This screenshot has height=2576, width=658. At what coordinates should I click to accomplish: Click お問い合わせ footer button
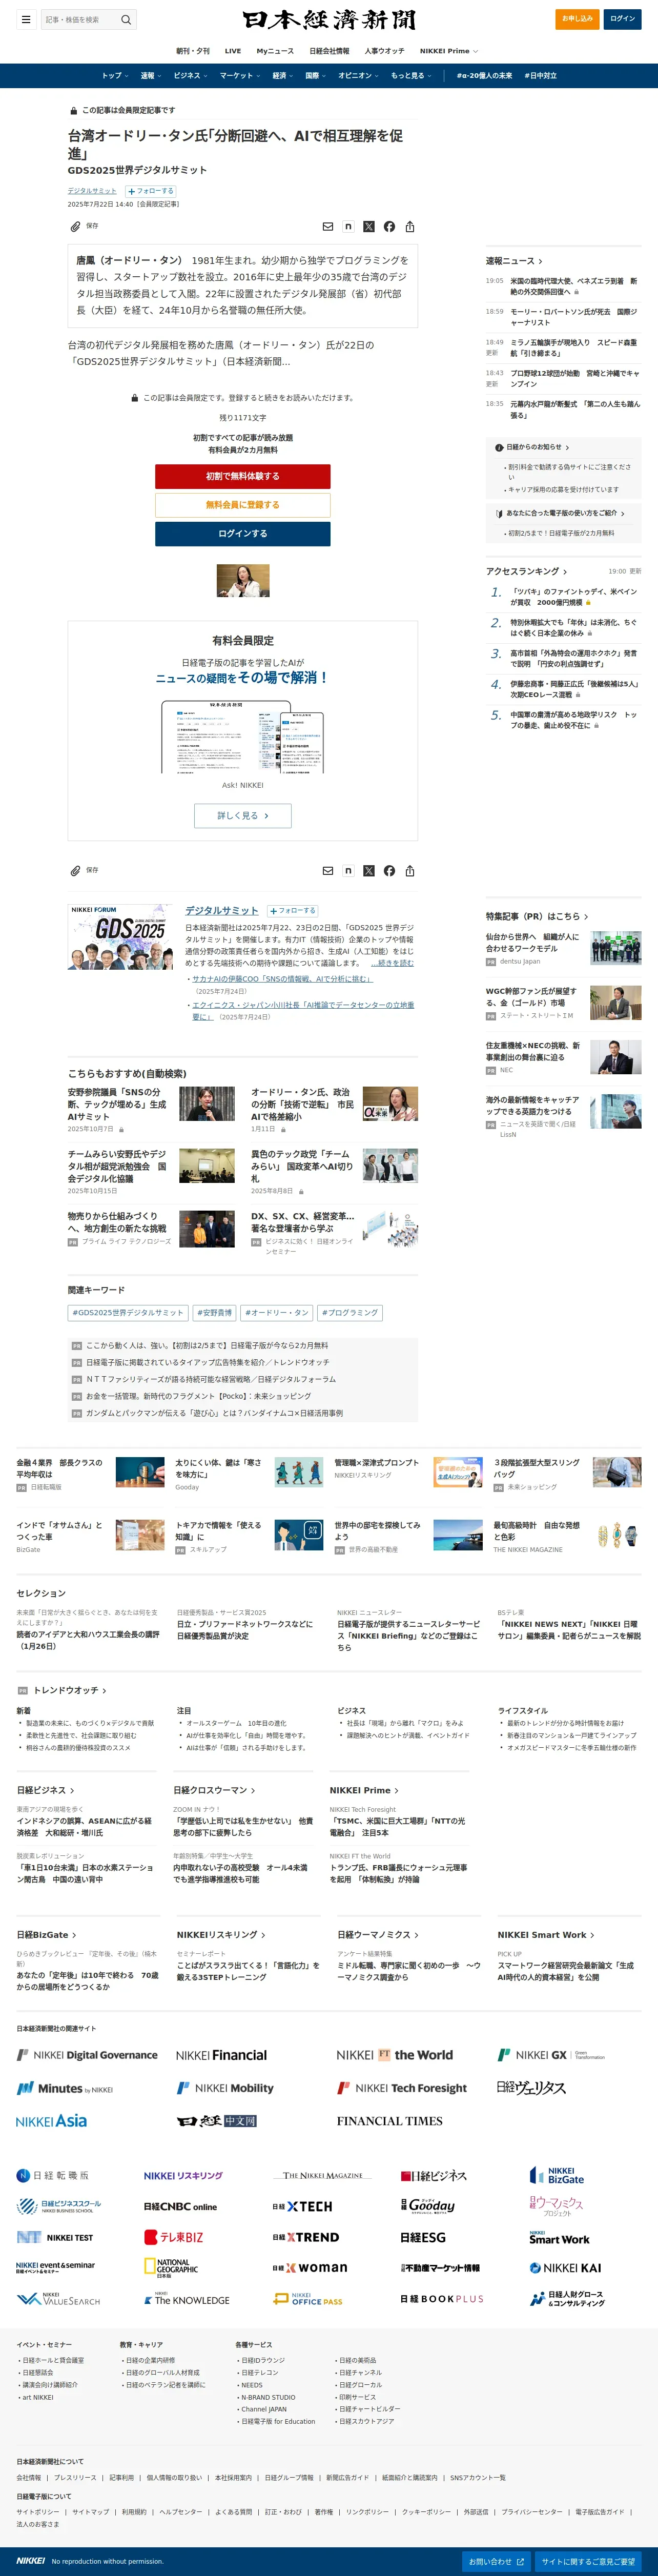497,2562
